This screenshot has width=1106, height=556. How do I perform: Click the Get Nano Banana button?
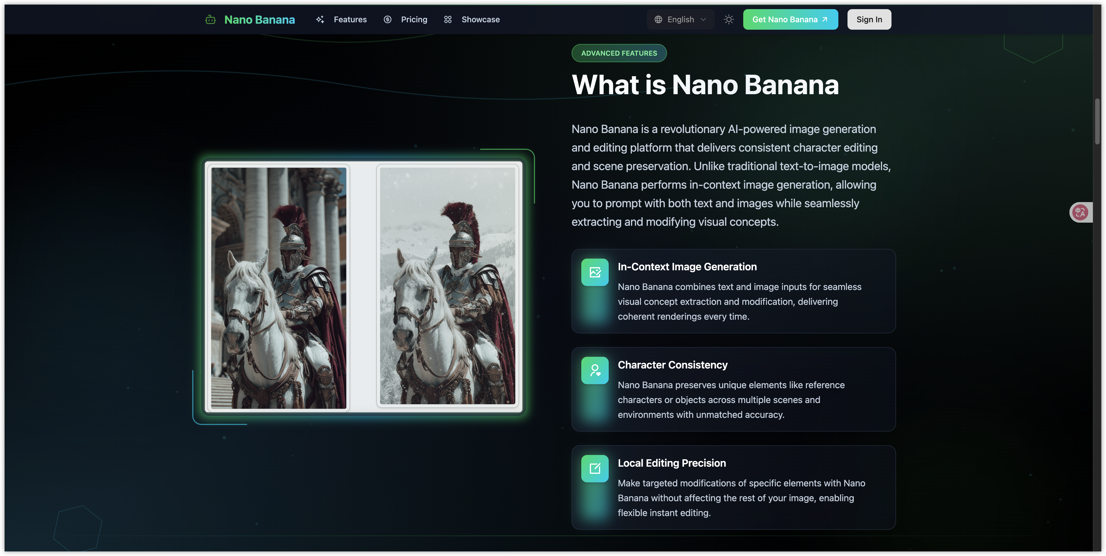(790, 20)
